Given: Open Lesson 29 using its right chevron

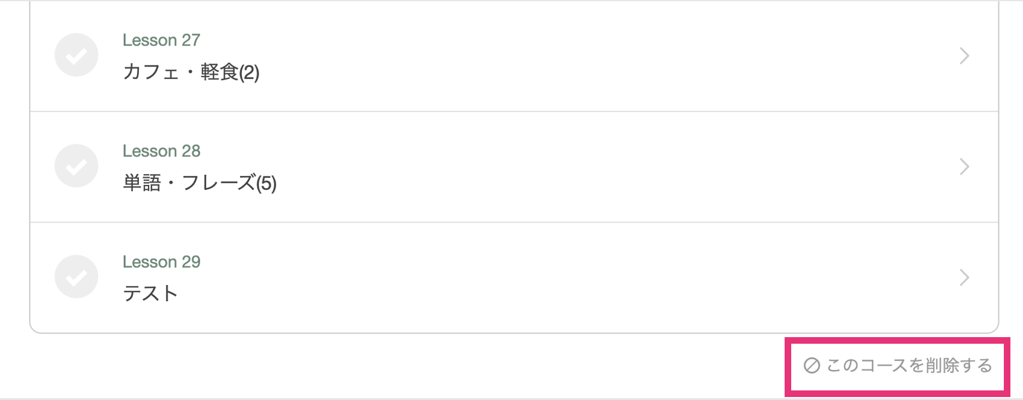Looking at the screenshot, I should pyautogui.click(x=964, y=277).
